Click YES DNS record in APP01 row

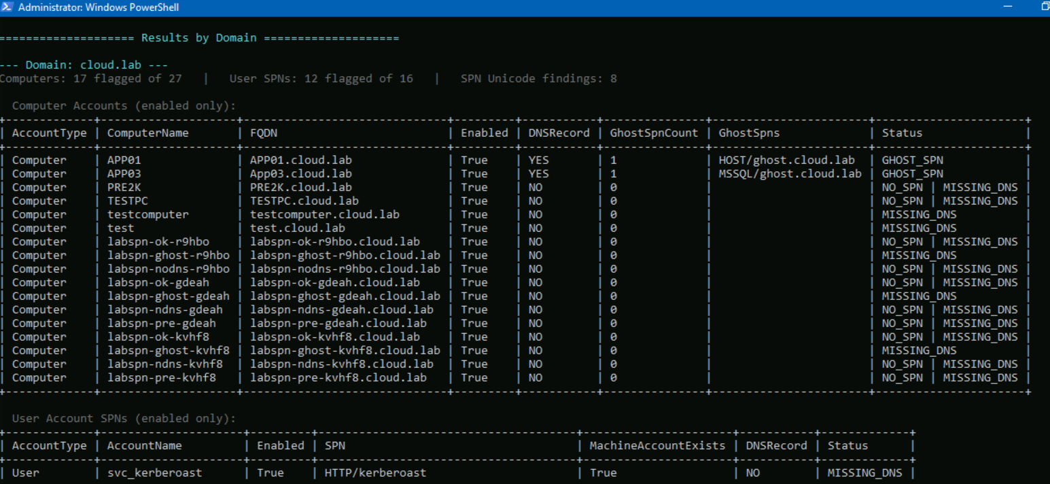538,160
